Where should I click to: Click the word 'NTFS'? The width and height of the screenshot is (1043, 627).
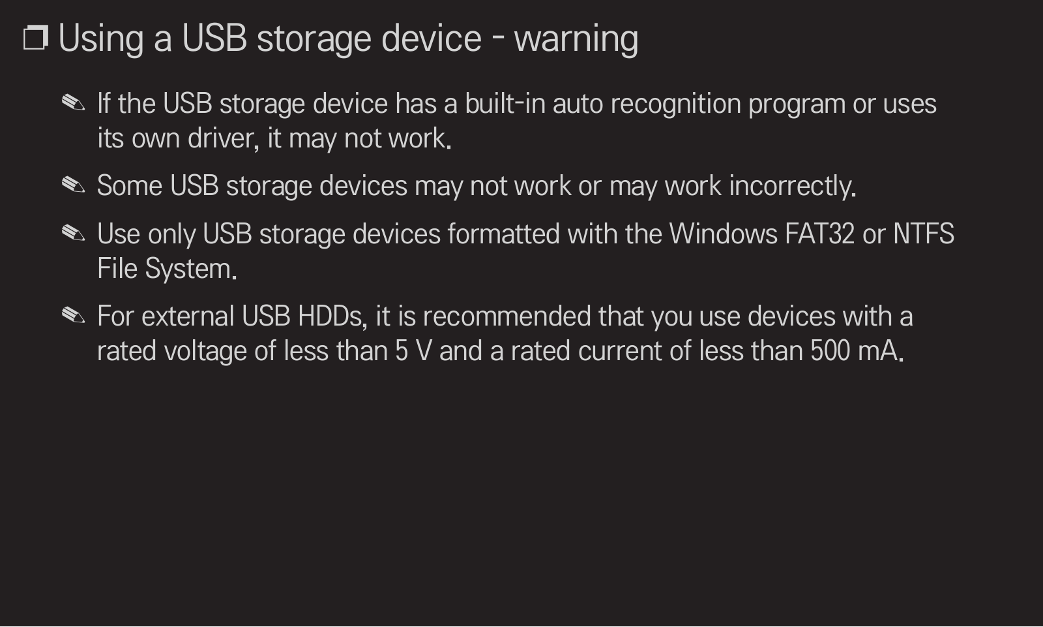pyautogui.click(x=923, y=234)
